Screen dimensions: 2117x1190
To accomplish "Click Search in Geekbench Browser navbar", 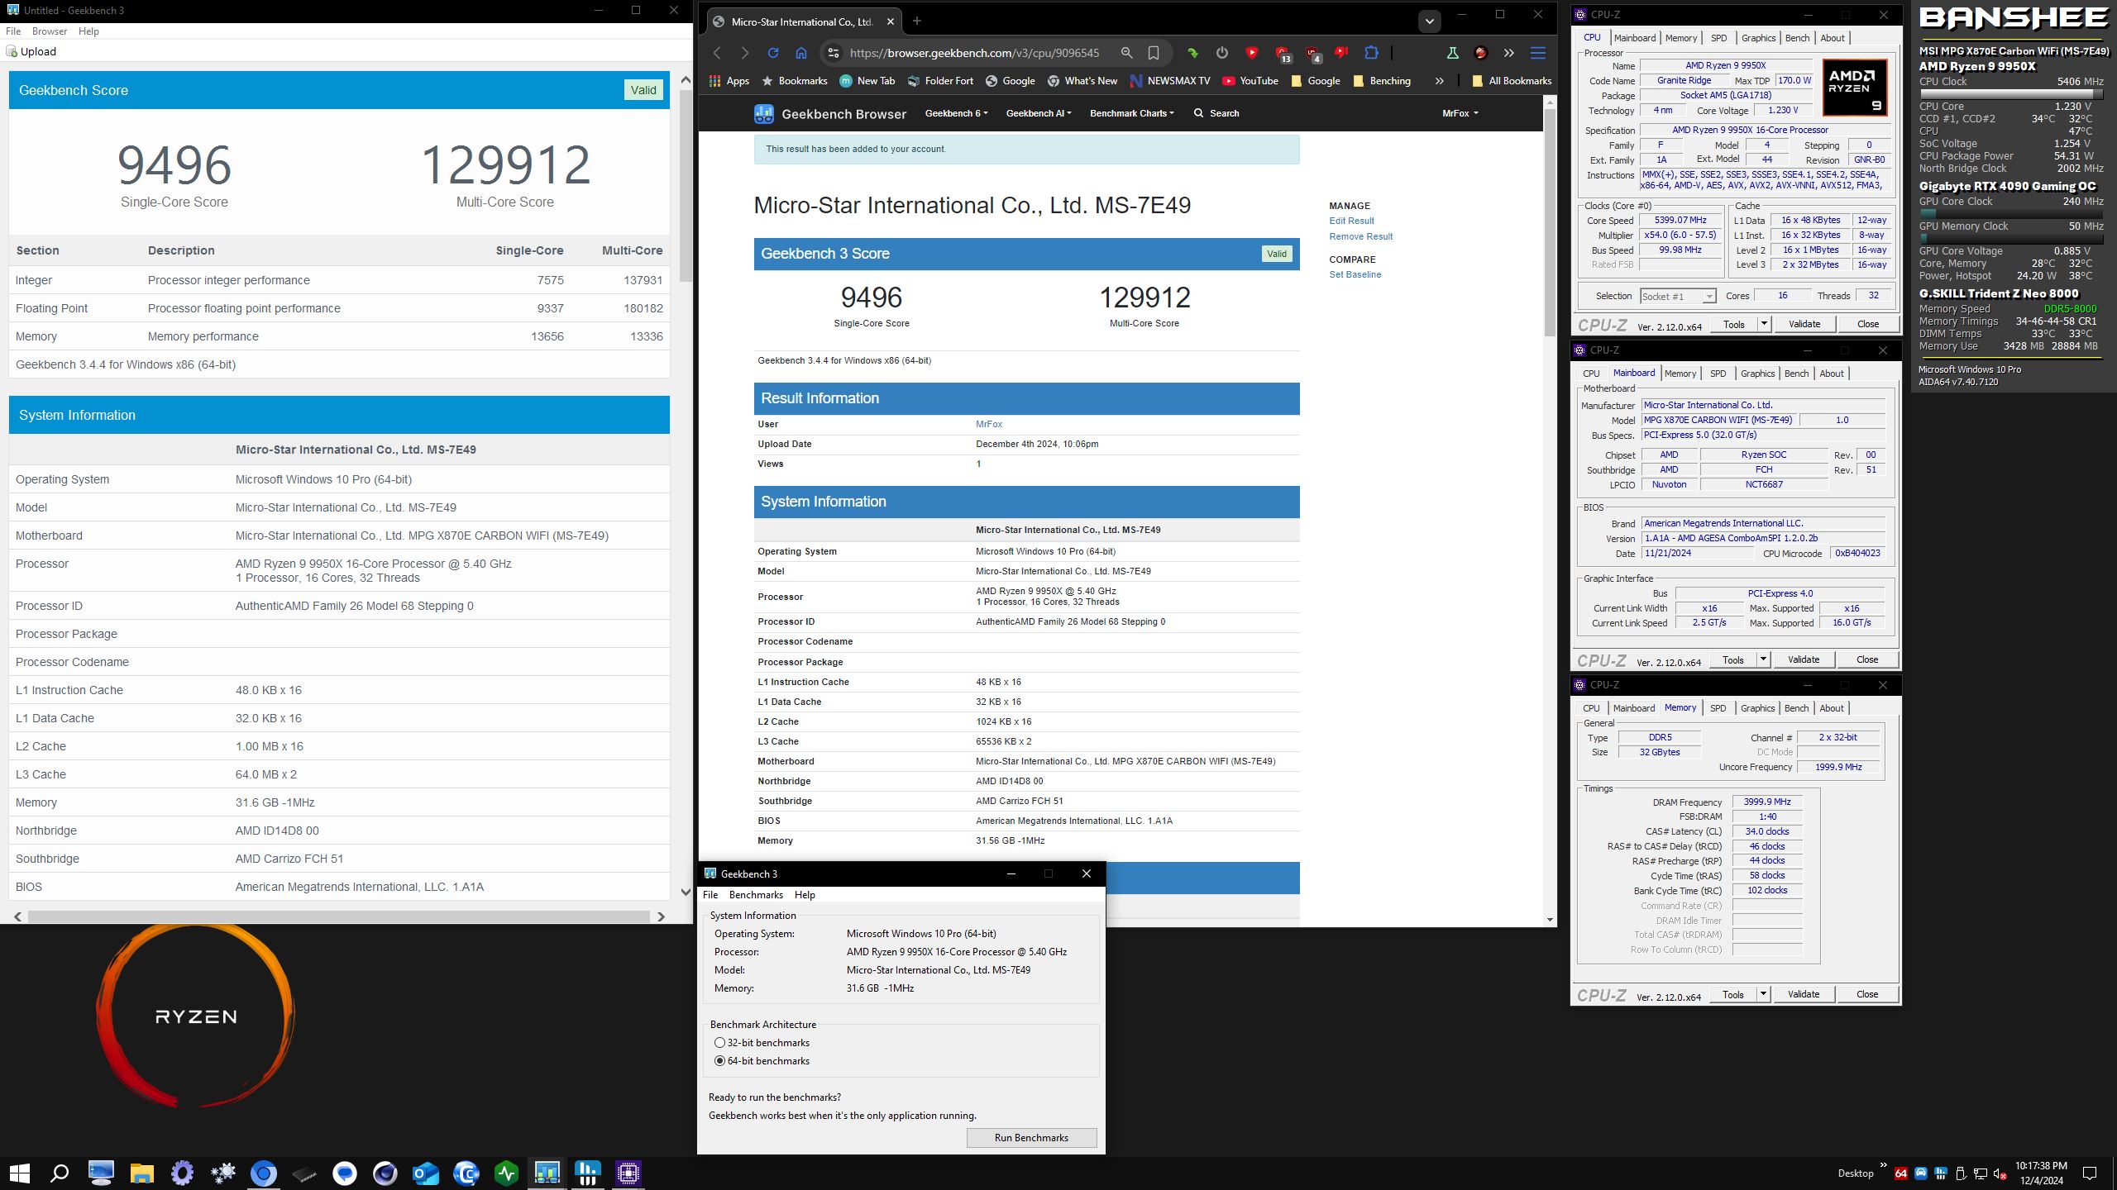I will click(x=1216, y=113).
